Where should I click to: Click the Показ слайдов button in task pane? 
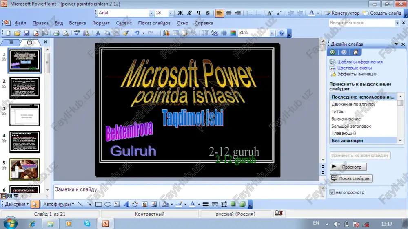pyautogui.click(x=351, y=178)
